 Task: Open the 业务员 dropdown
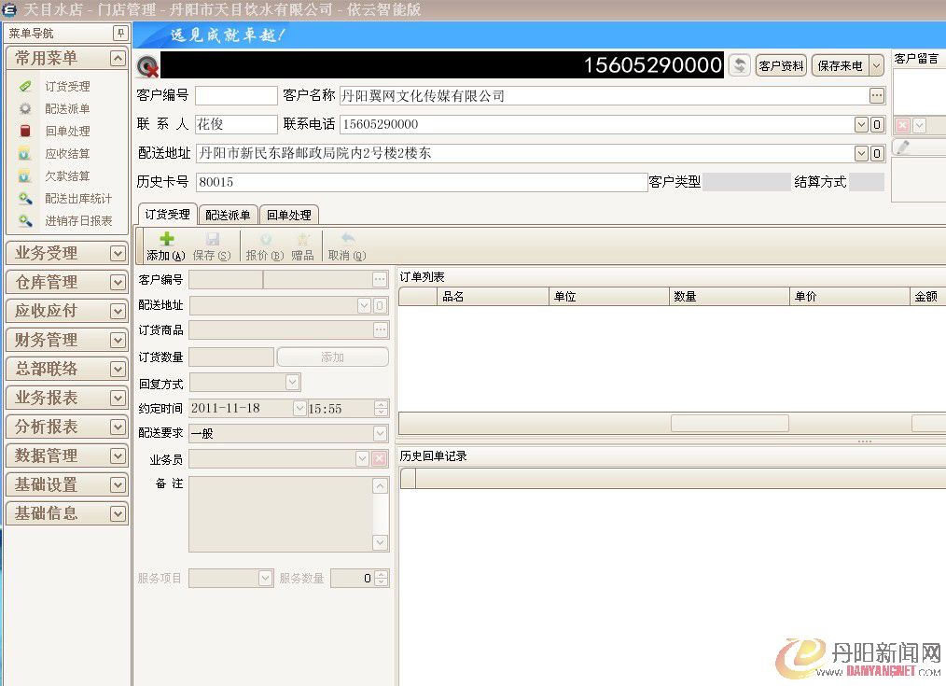[362, 459]
